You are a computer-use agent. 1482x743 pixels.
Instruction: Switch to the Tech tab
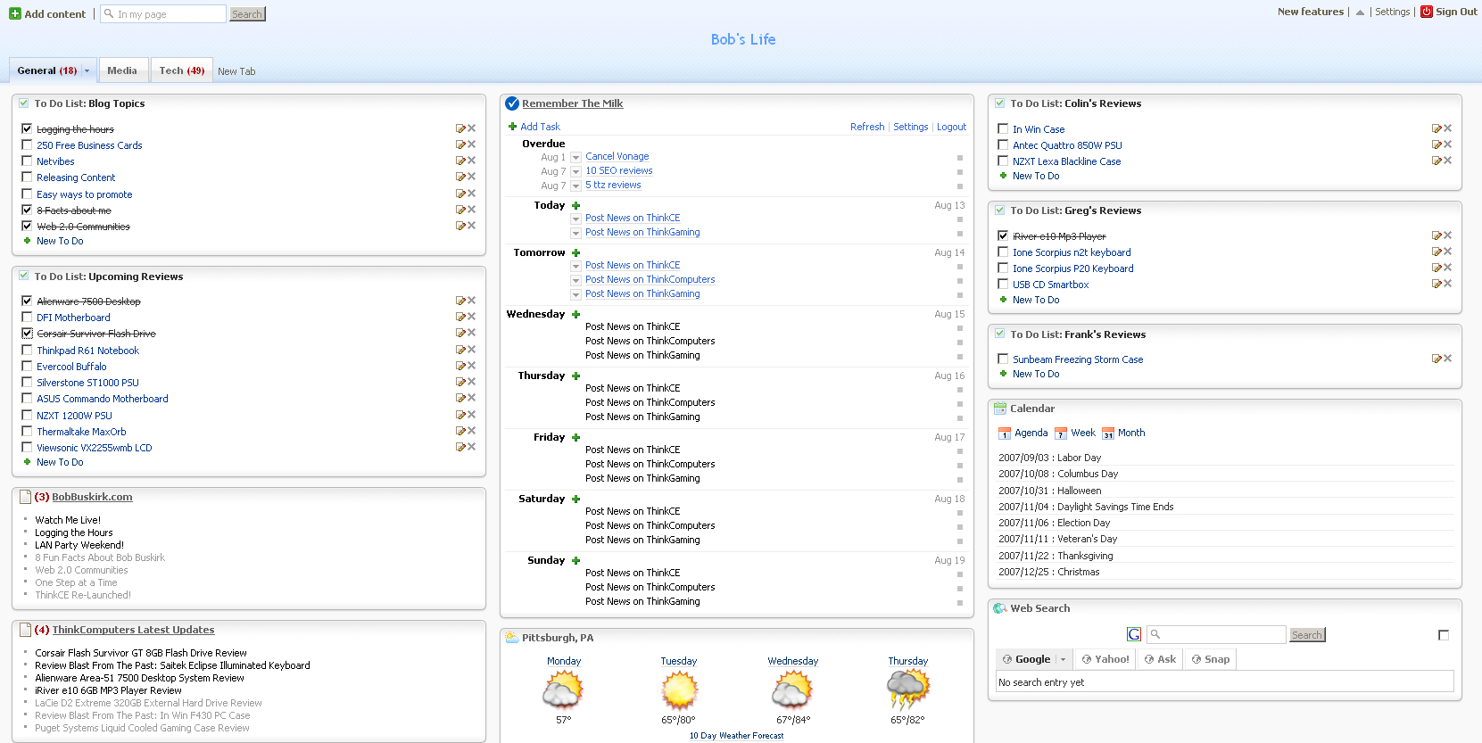tap(181, 71)
